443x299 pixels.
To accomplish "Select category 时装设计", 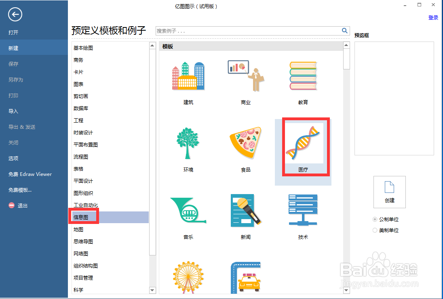I will coord(83,133).
